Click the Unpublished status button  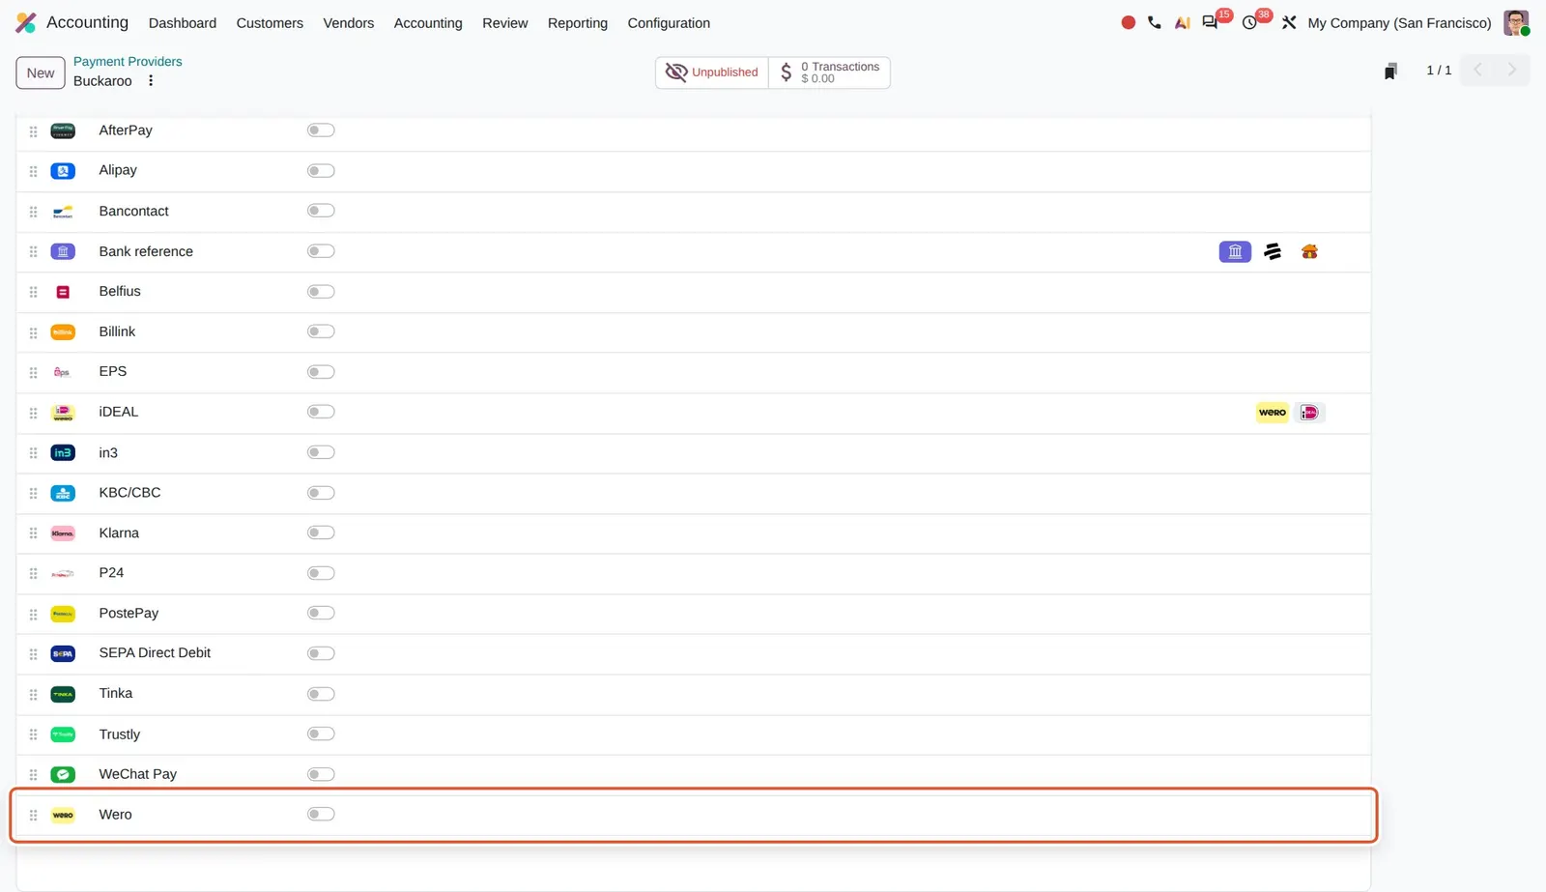coord(712,72)
